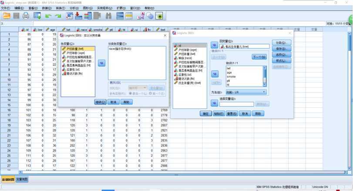Open the 分析 menu
The width and height of the screenshot is (353, 191).
74,8
